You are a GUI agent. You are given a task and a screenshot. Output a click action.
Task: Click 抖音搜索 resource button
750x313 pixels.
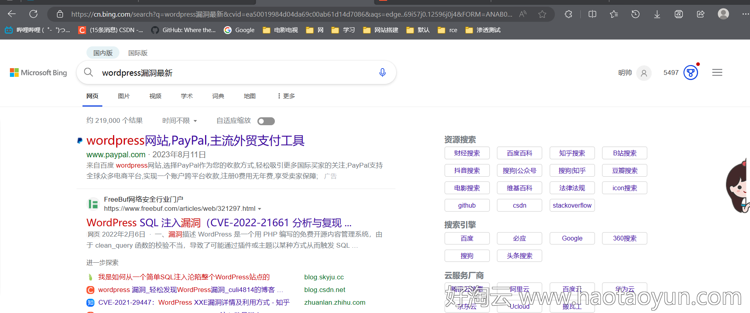pyautogui.click(x=467, y=170)
